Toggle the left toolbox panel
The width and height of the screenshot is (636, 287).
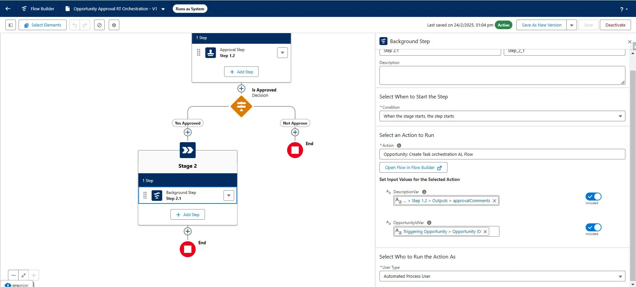point(11,25)
